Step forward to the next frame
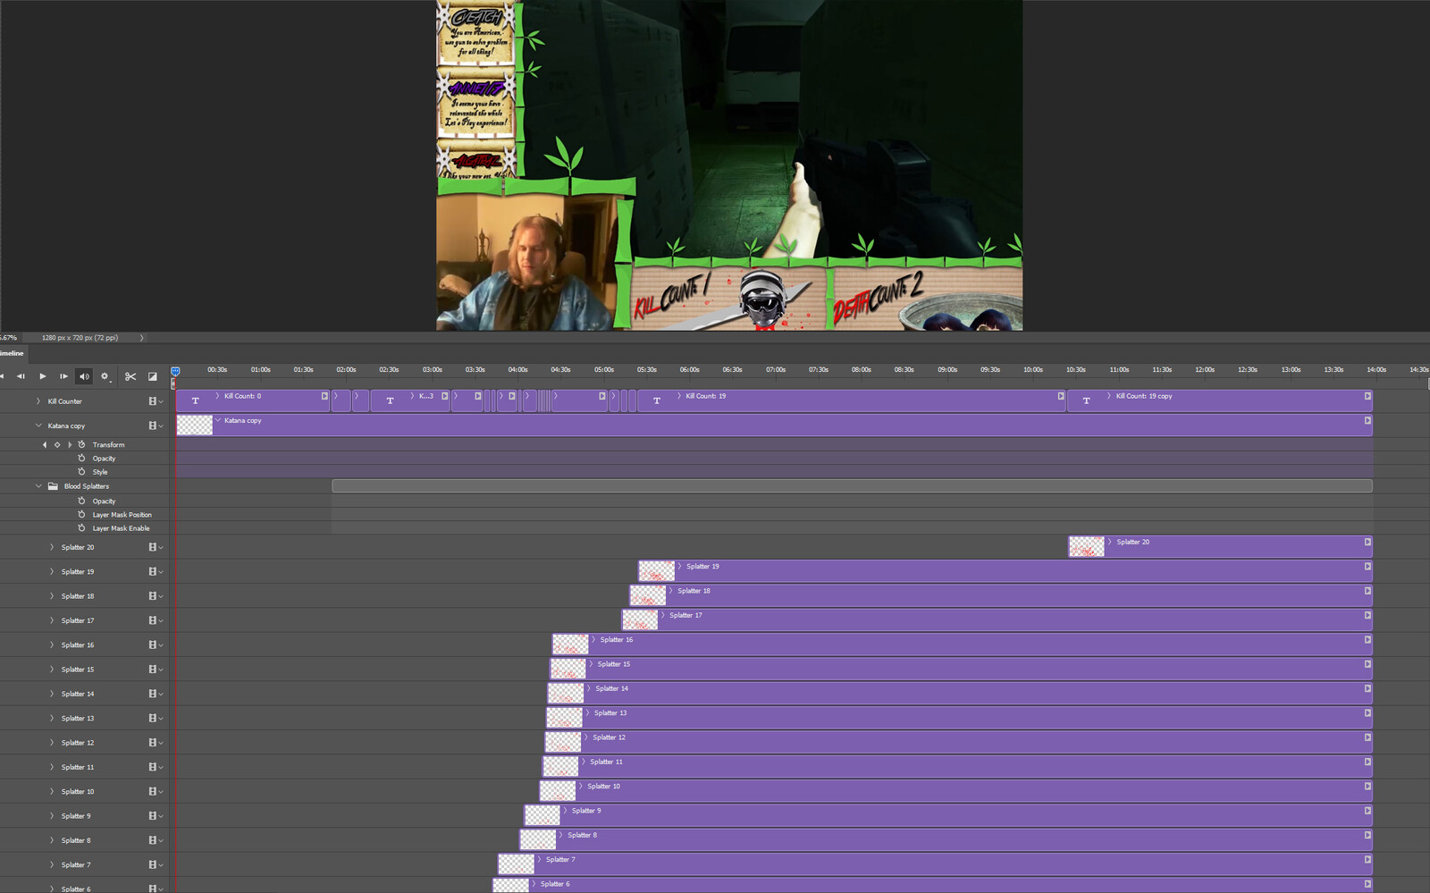The image size is (1430, 893). point(63,376)
